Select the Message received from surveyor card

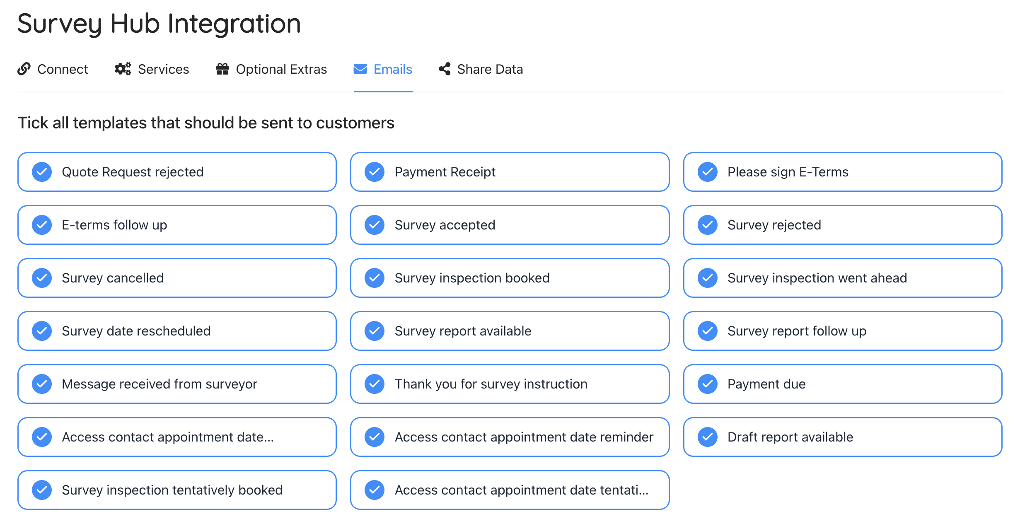click(177, 384)
